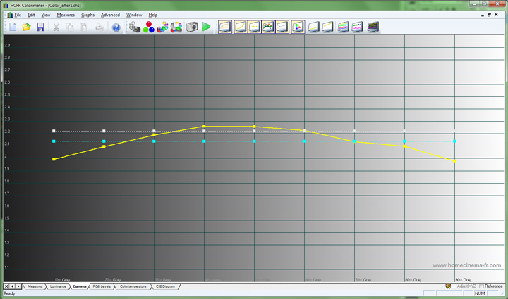Viewport: 508px width, 299px height.
Task: Show gamma graph monitor icon
Action: [x=254, y=27]
